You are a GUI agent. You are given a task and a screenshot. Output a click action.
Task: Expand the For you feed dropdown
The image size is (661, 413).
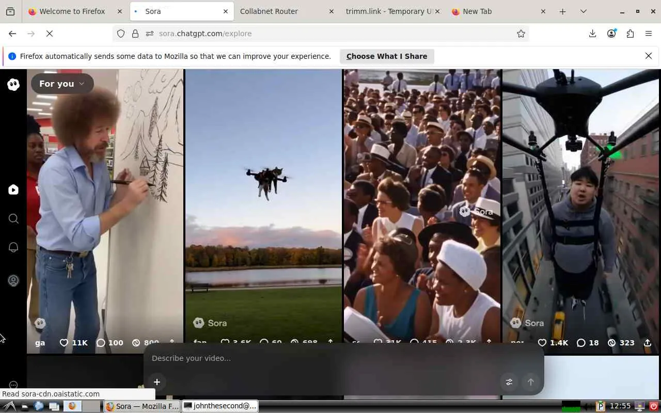click(62, 84)
